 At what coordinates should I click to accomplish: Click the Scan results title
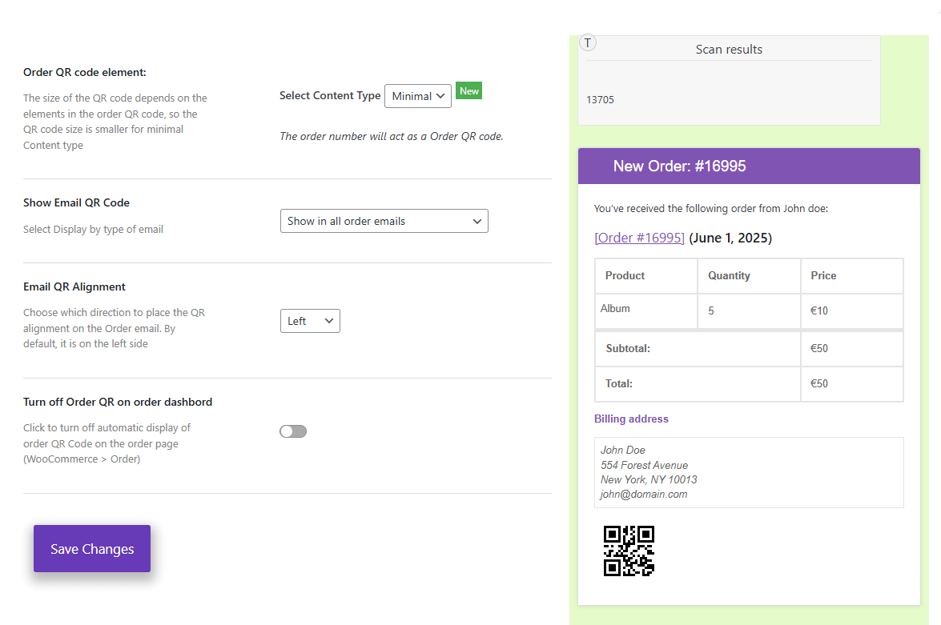coord(729,49)
